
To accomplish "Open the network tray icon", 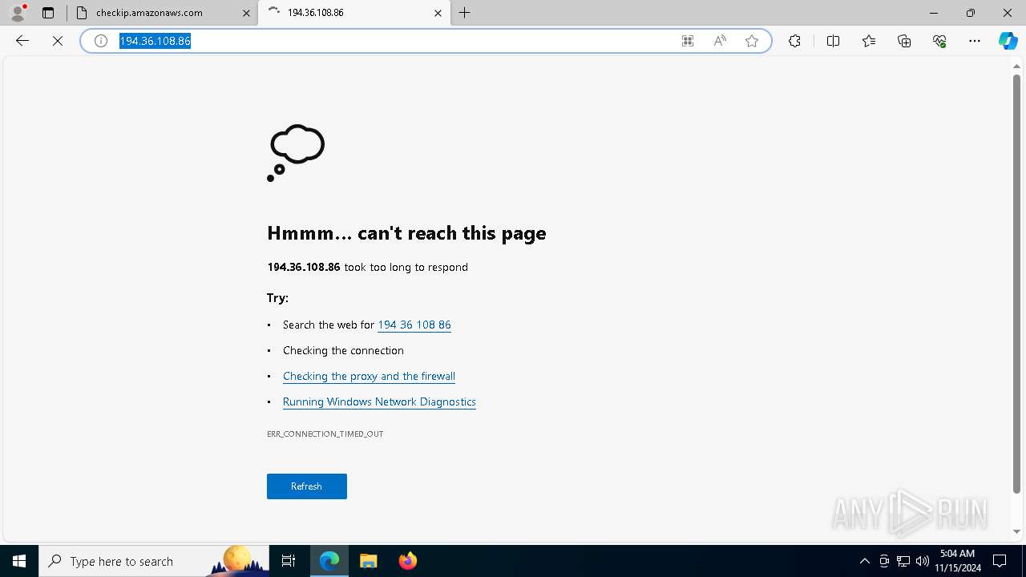I will coord(903,561).
